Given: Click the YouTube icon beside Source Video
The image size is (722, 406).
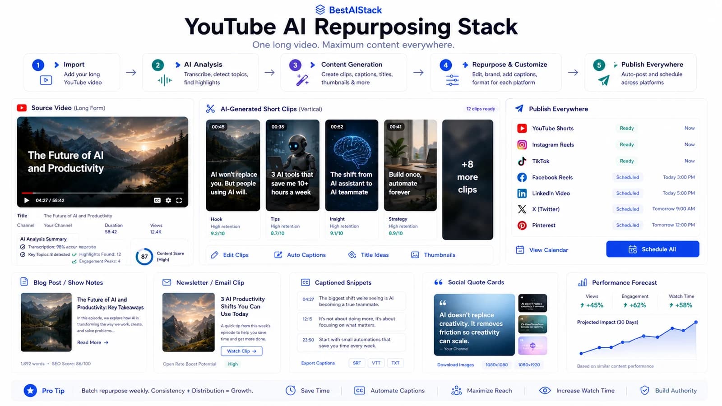Looking at the screenshot, I should point(22,108).
